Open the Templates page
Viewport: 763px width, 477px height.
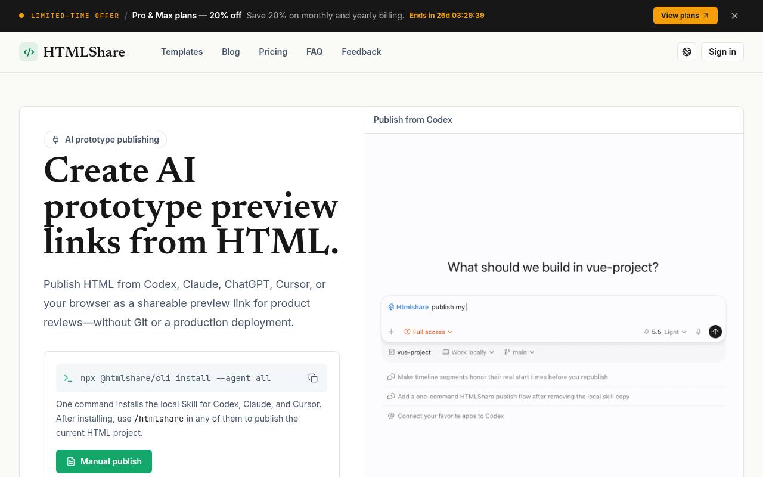pyautogui.click(x=182, y=52)
